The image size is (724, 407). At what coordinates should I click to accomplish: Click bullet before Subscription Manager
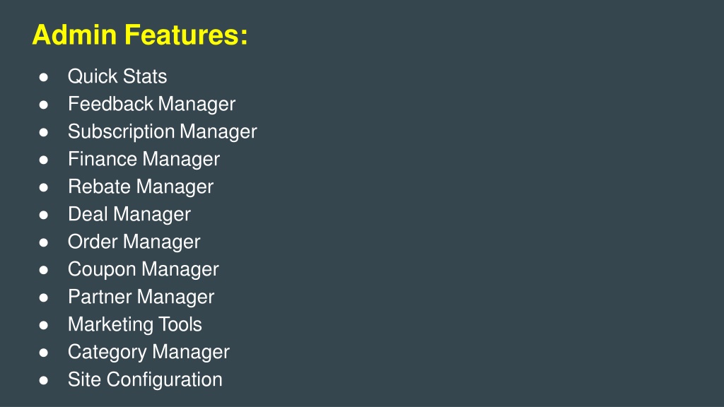(x=43, y=132)
